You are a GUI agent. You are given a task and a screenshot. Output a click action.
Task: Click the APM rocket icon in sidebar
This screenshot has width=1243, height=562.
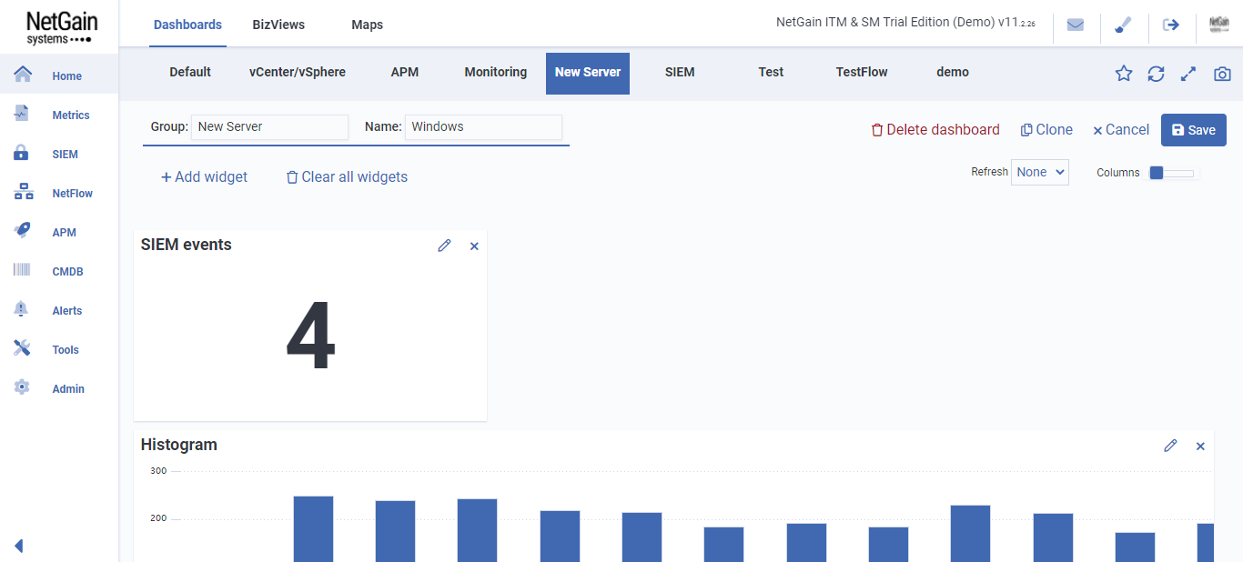tap(23, 231)
